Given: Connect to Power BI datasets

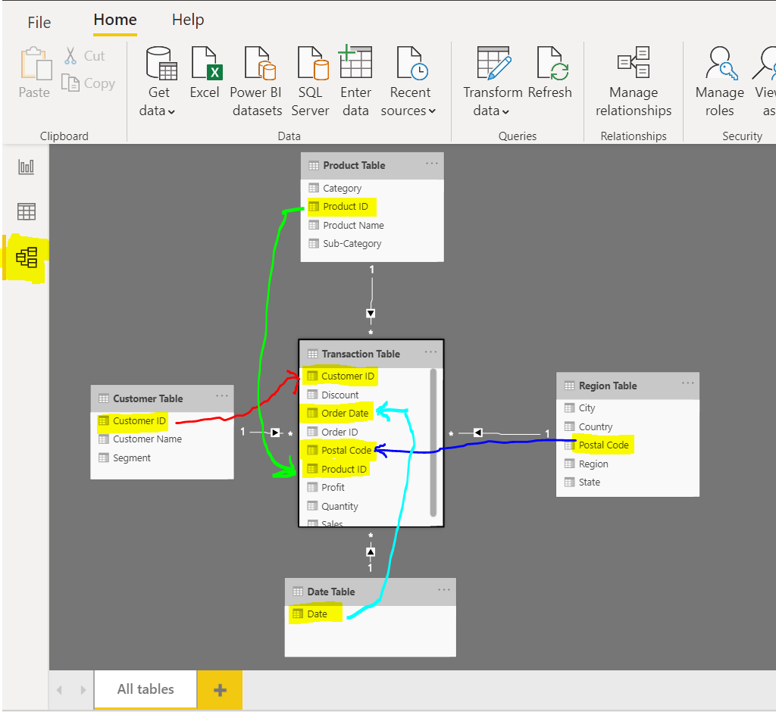Looking at the screenshot, I should point(257,78).
